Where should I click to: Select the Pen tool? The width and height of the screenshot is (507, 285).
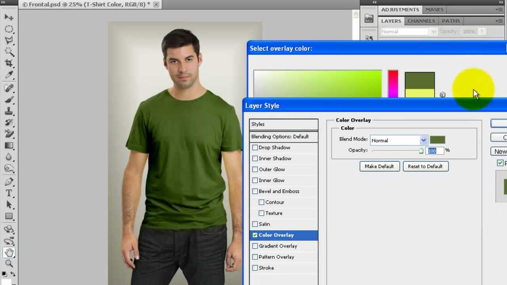[x=9, y=182]
